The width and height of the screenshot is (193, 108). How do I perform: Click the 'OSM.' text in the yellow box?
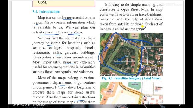[x=42, y=2]
